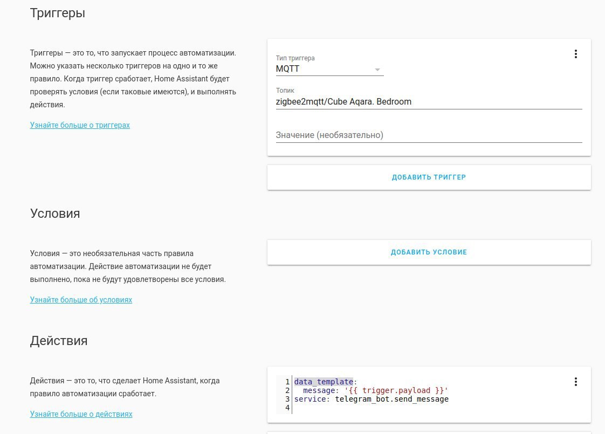Viewport: 605px width, 434px height.
Task: Select the Триггеры section heading
Action: 58,13
